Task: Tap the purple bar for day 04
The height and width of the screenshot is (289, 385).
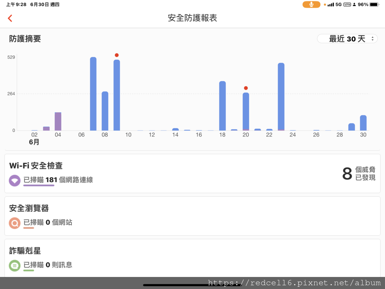Action: [58, 122]
